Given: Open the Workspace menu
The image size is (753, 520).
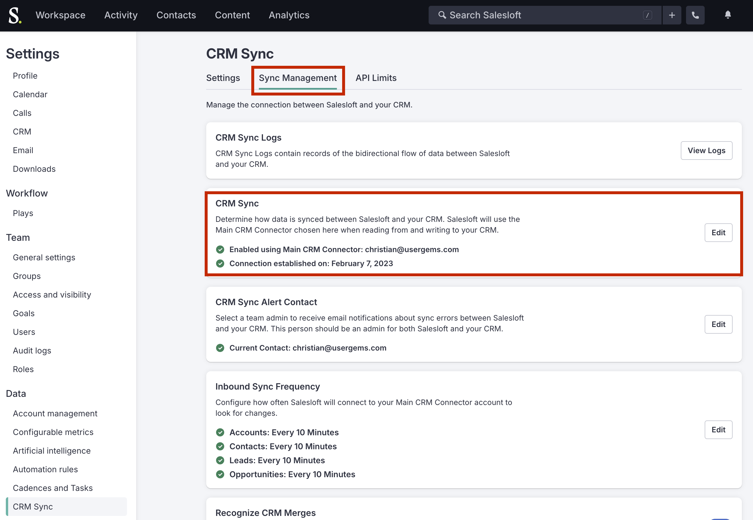Looking at the screenshot, I should tap(60, 15).
